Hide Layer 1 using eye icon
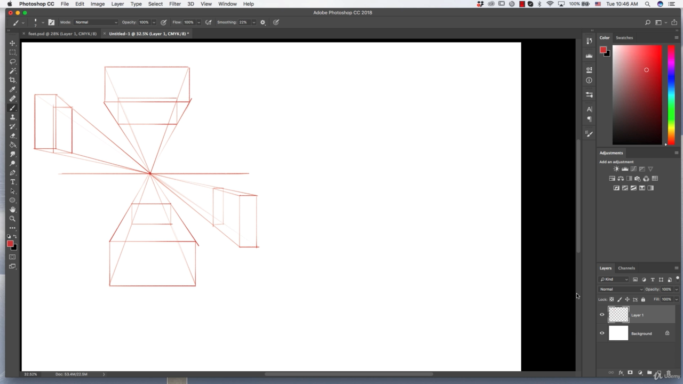The height and width of the screenshot is (384, 683). point(602,315)
